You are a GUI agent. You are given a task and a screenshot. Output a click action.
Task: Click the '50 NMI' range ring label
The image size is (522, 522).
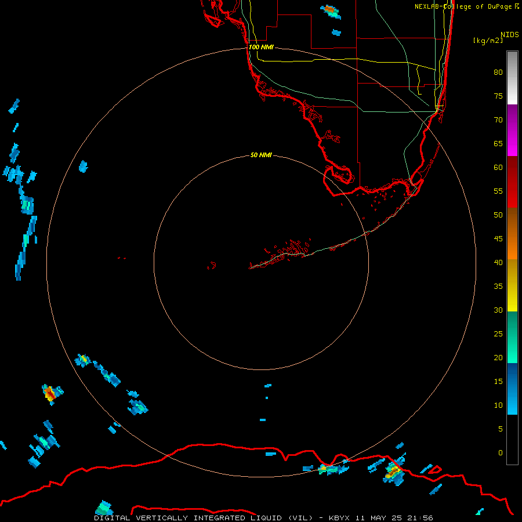261,155
